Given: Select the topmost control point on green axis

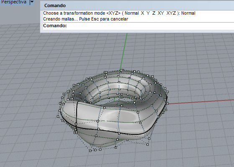Looking at the screenshot, I should (x=122, y=70).
